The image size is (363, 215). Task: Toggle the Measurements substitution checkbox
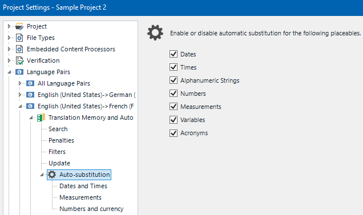(x=174, y=107)
